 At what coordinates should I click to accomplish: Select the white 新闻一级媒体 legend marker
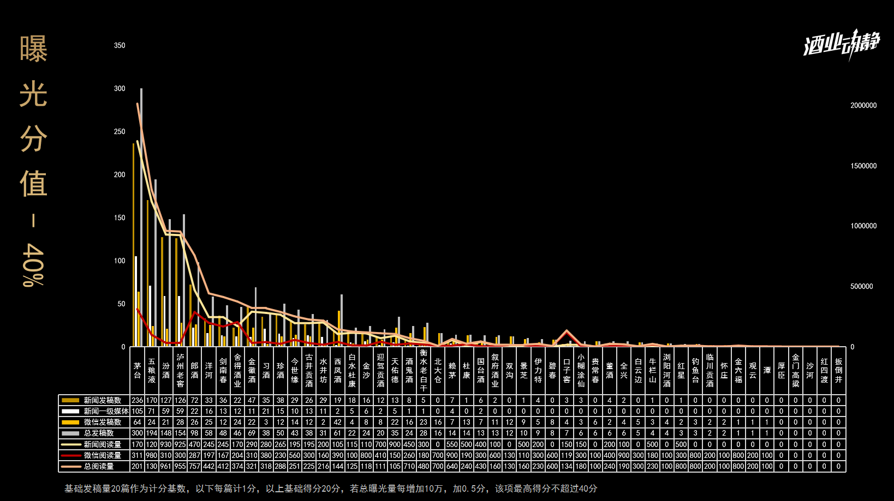[x=70, y=411]
